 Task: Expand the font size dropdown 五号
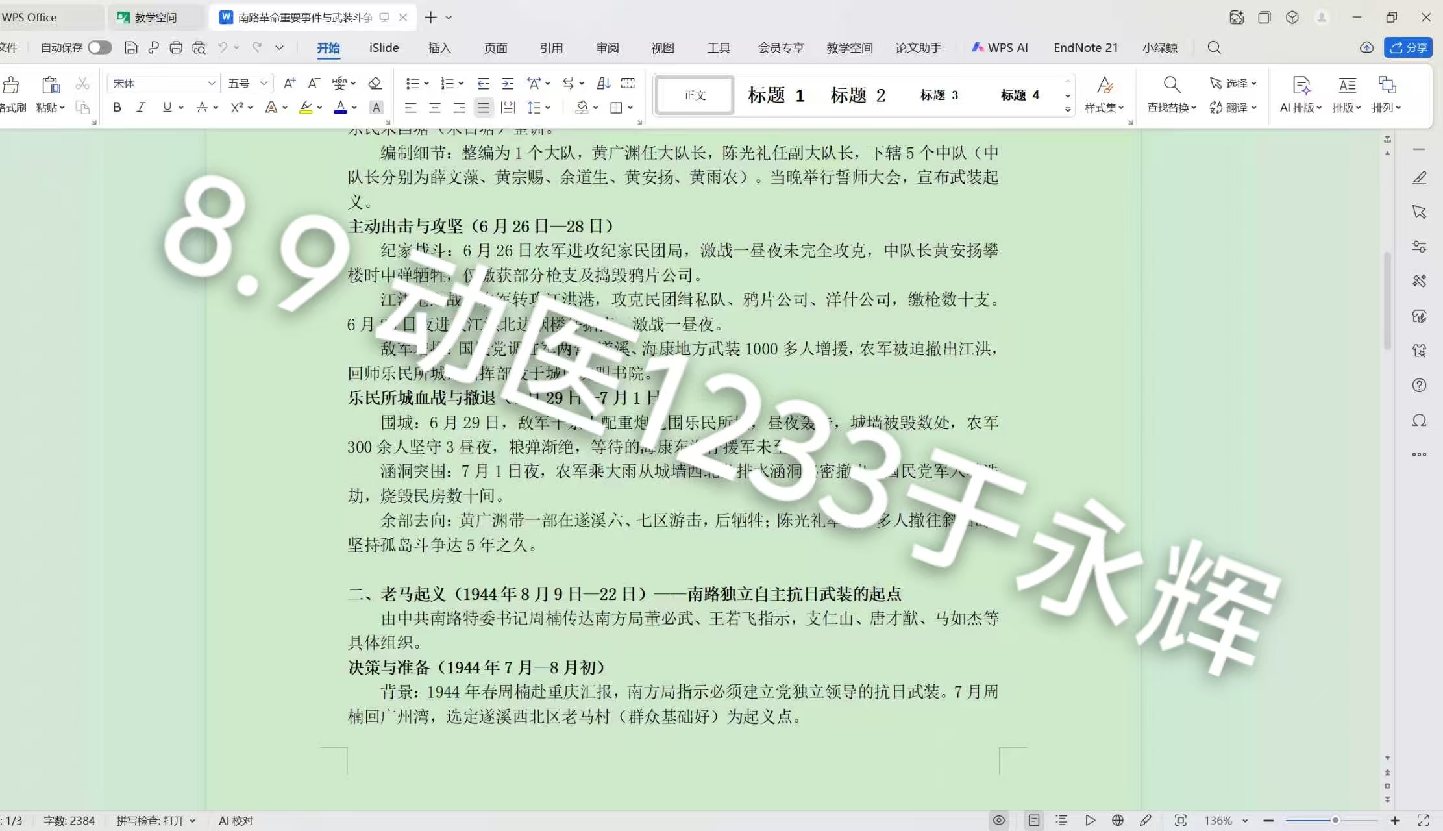(247, 83)
